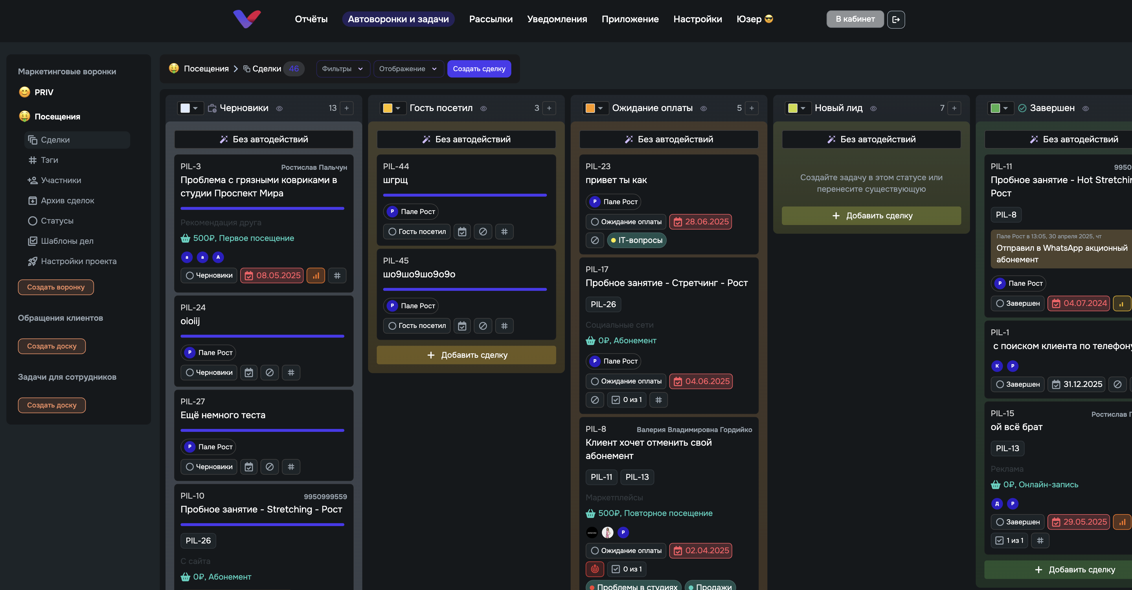Click the hashtag icon on card PIL-3
1132x590 pixels.
pyautogui.click(x=337, y=275)
